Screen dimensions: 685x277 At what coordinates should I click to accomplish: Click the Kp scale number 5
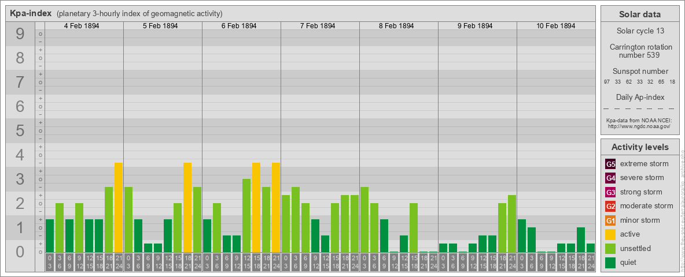20,130
